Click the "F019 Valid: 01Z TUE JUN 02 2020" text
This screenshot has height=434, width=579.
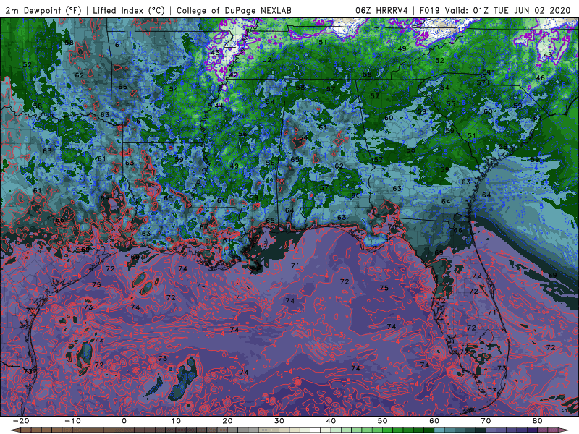tap(495, 10)
